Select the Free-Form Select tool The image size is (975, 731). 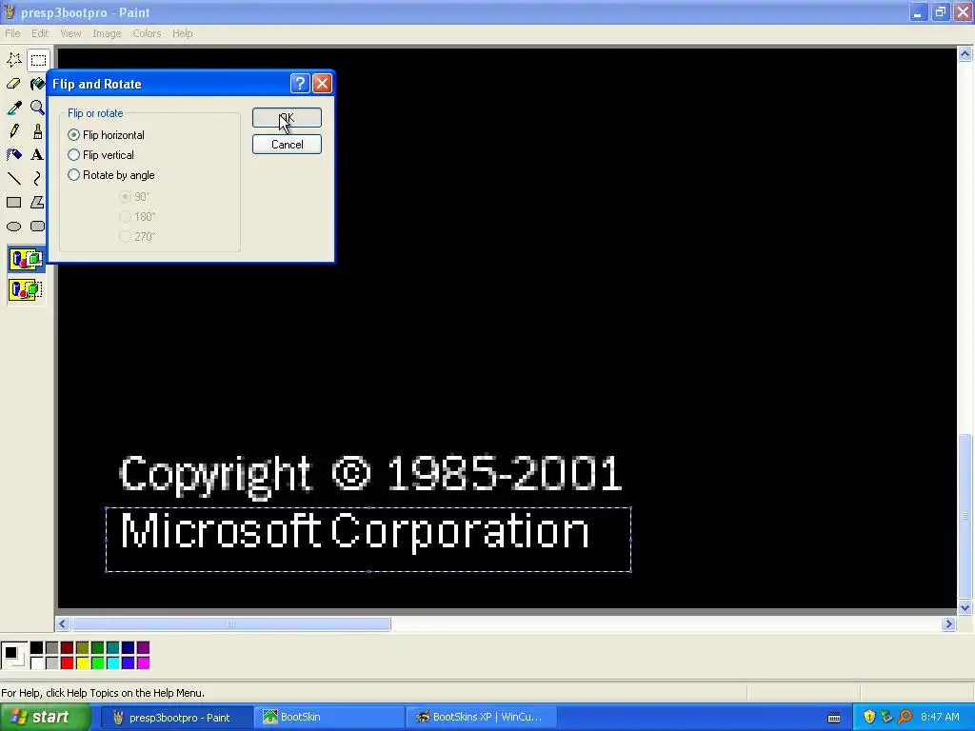13,60
